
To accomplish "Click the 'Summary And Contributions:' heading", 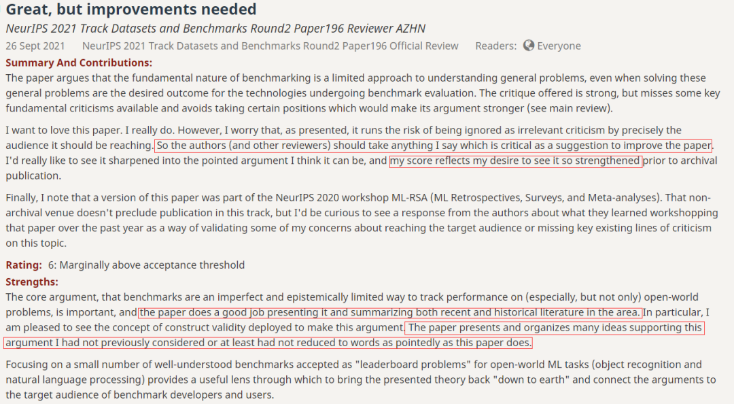I will pyautogui.click(x=79, y=63).
